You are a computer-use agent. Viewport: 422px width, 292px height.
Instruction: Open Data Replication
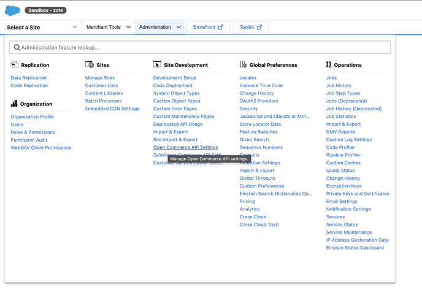(x=29, y=78)
